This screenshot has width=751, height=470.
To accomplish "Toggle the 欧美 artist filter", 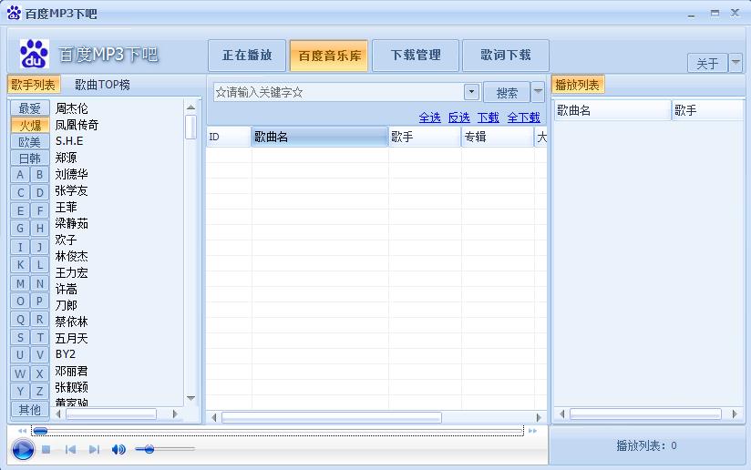I will tap(30, 141).
